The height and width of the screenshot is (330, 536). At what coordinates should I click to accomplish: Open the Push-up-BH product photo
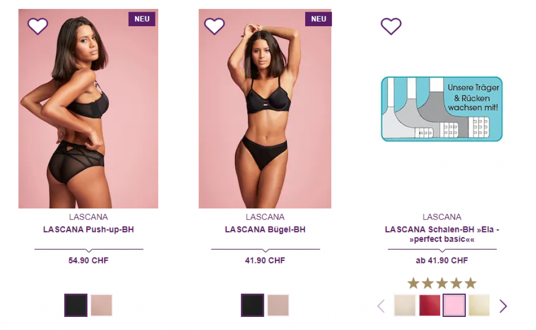[88, 109]
